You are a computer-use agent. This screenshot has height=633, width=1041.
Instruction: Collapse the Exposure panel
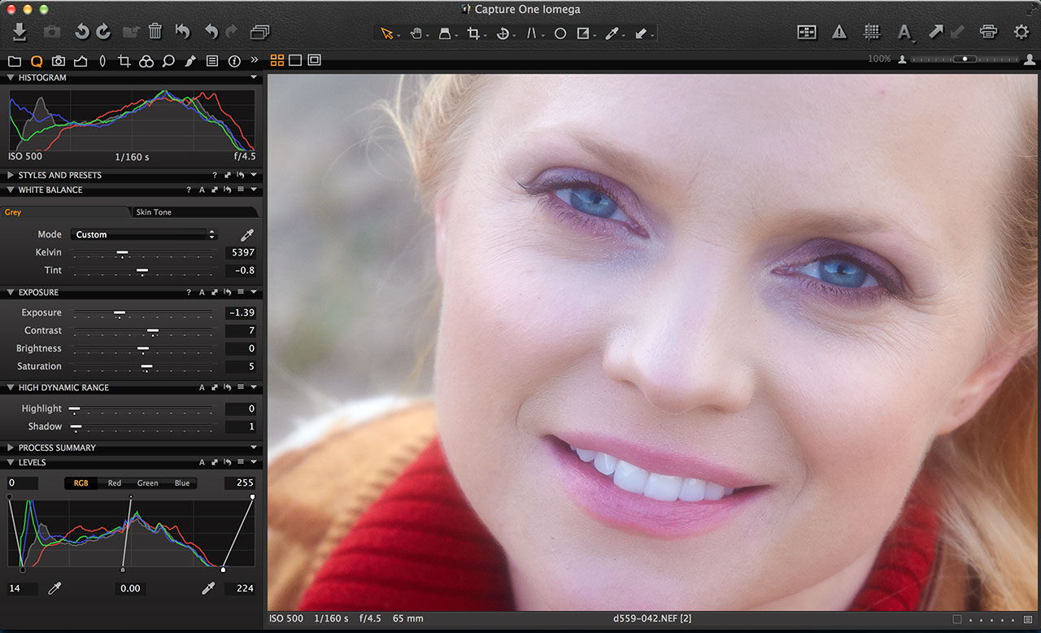[x=10, y=292]
